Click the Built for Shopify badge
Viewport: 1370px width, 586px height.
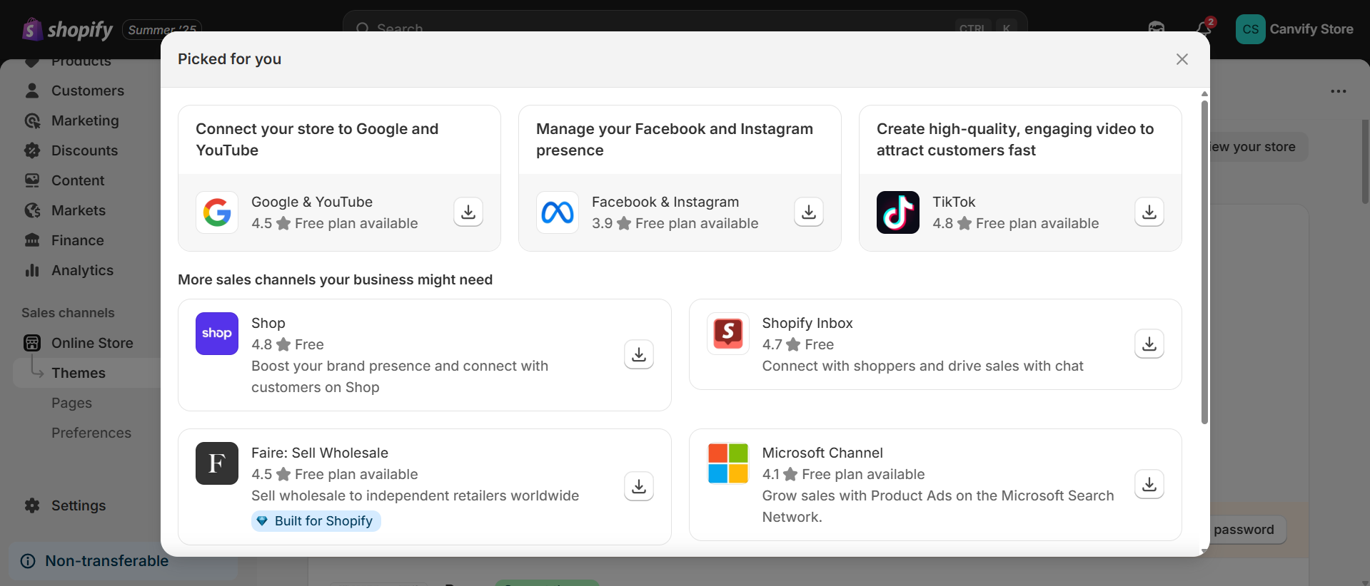(316, 521)
